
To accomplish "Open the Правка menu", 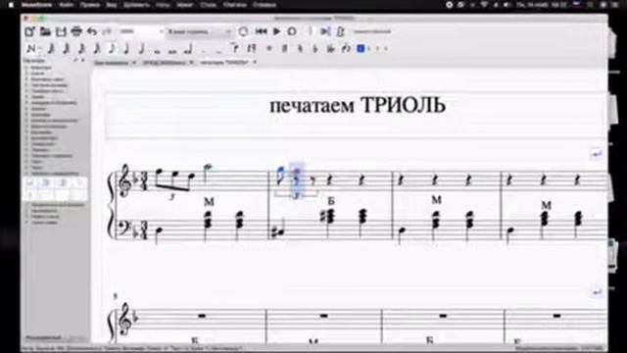I will point(89,5).
